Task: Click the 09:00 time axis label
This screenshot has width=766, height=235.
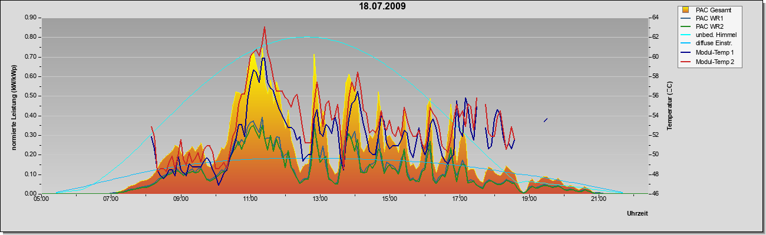Action: (181, 200)
